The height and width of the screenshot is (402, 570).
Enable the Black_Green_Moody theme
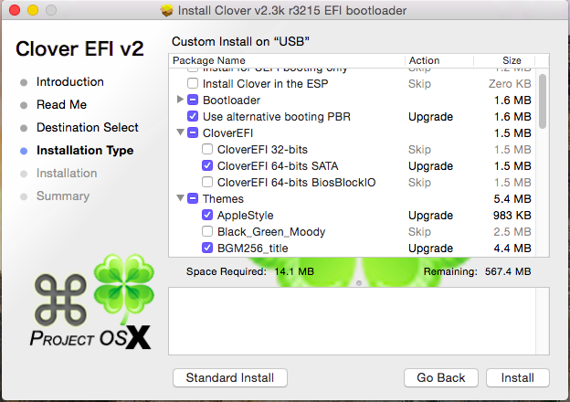[x=207, y=232]
